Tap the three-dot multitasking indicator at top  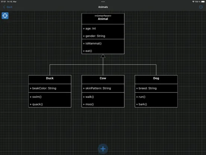click(103, 2)
